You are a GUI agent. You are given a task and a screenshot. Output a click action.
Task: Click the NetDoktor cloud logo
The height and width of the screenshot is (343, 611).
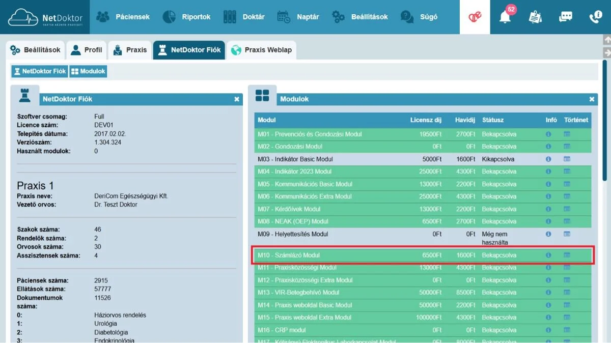45,17
